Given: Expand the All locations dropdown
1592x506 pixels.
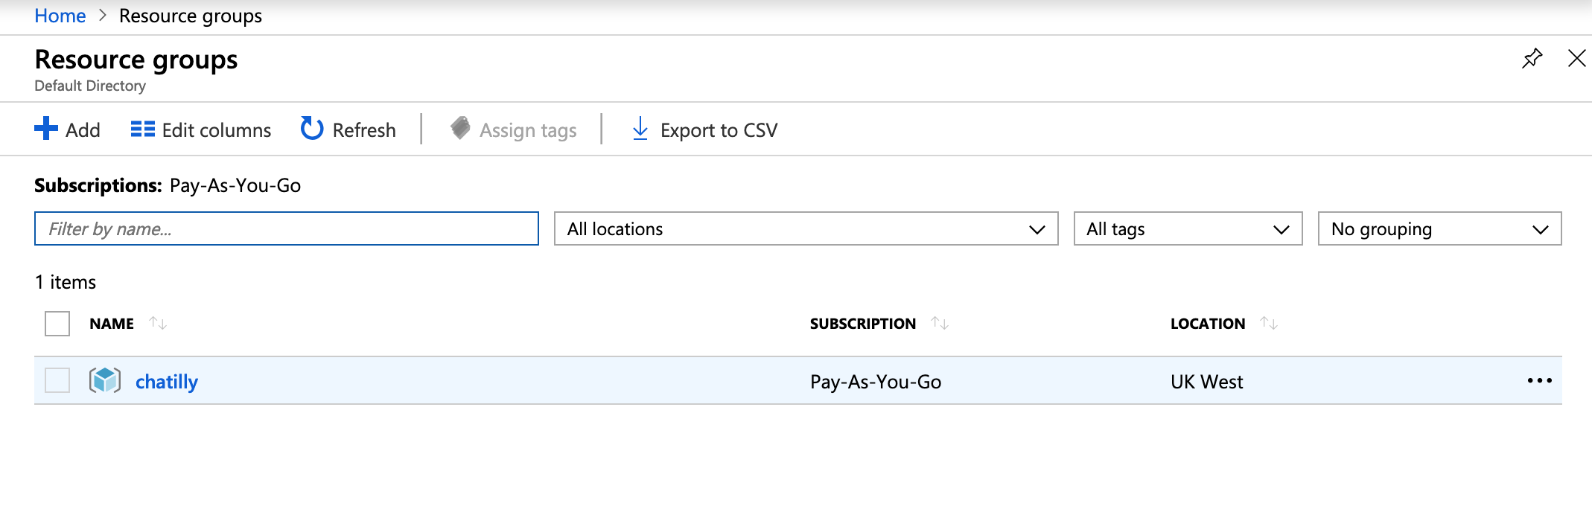Looking at the screenshot, I should click(806, 229).
